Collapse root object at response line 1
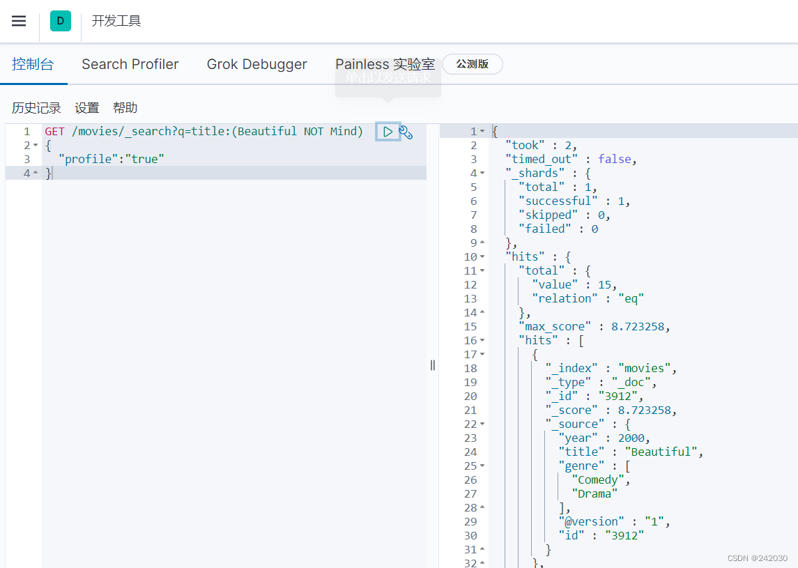 coord(482,131)
